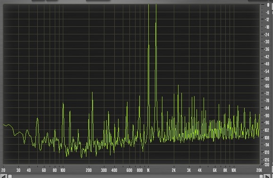The image size is (273, 178).
Task: Click the left scroll arrow under the spectrum
Action: (x=3, y=176)
